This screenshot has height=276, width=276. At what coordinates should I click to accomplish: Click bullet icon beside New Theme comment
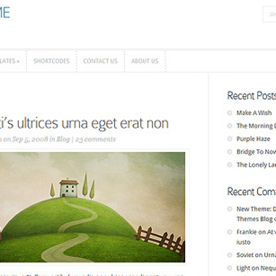pyautogui.click(x=230, y=209)
